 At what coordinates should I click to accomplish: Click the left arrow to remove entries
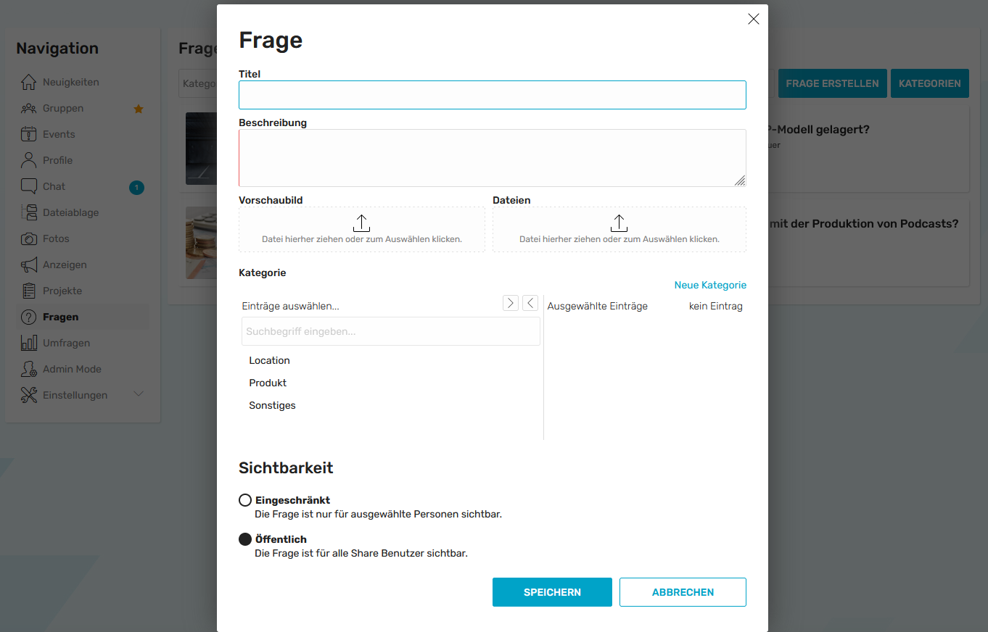pyautogui.click(x=530, y=303)
